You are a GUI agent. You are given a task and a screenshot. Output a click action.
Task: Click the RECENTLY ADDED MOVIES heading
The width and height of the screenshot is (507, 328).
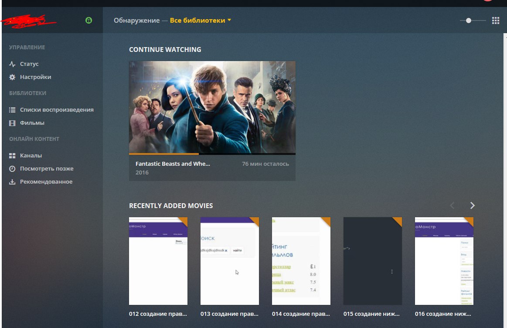point(171,206)
